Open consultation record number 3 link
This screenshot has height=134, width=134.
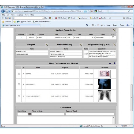pos(21,38)
